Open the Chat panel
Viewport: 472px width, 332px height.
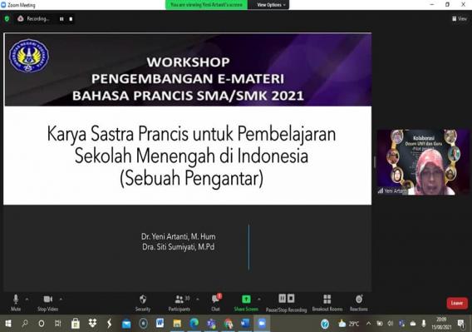215,303
